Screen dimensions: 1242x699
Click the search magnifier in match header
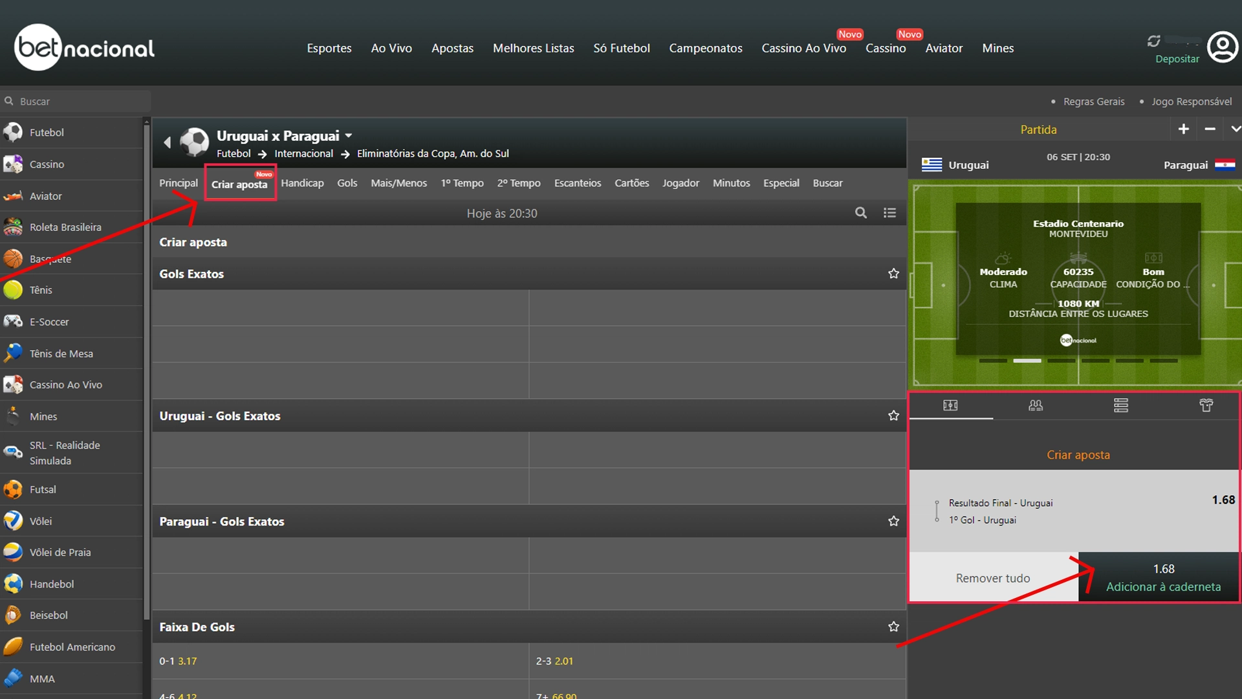[x=860, y=213]
